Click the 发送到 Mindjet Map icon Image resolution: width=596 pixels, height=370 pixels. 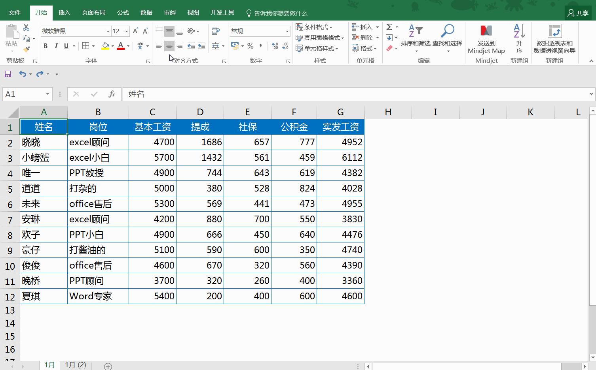point(486,38)
